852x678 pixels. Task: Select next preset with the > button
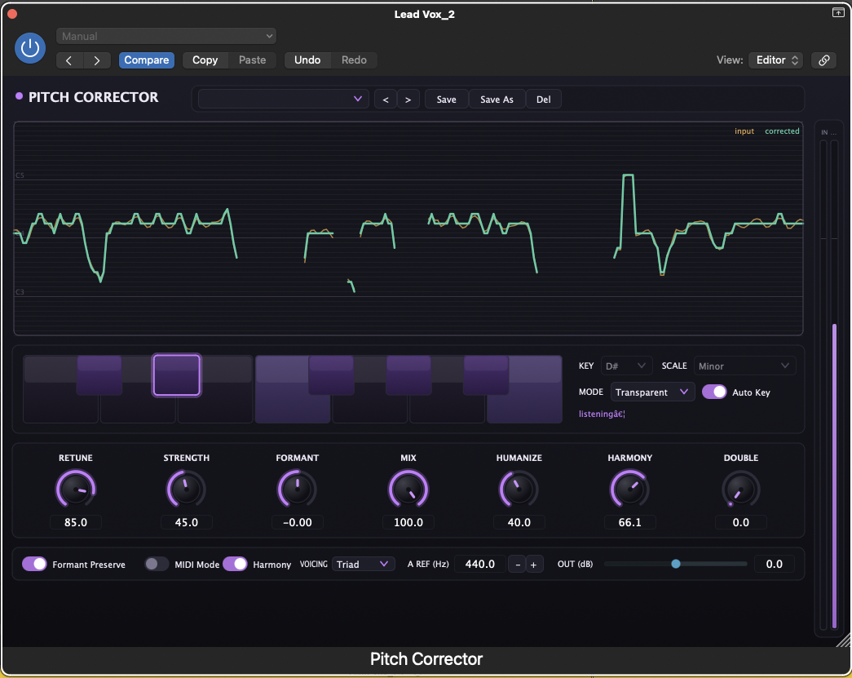(x=408, y=100)
